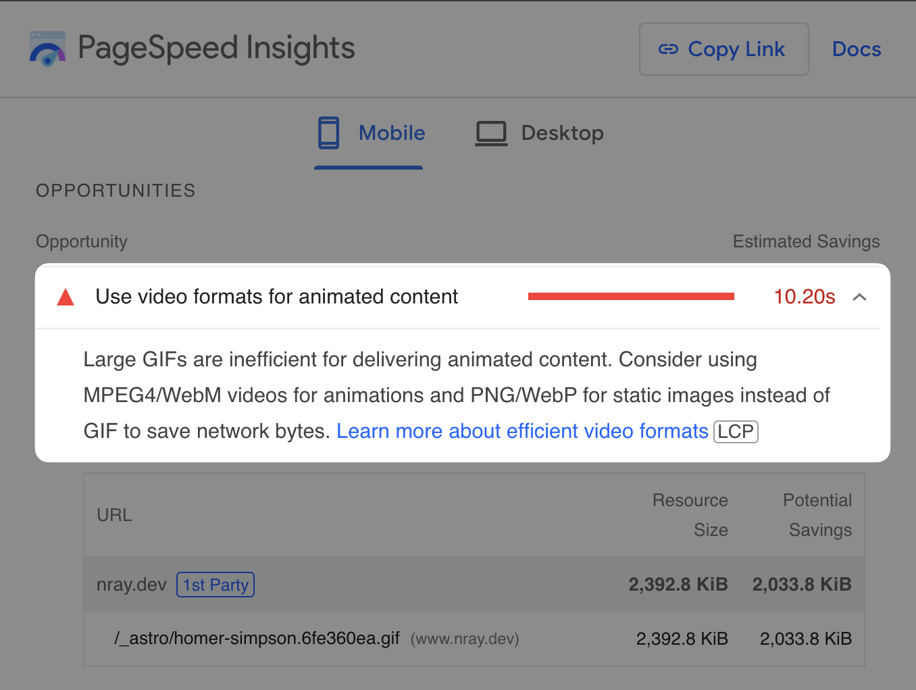The image size is (916, 690).
Task: Collapse the video formats opportunity chevron
Action: tap(859, 297)
